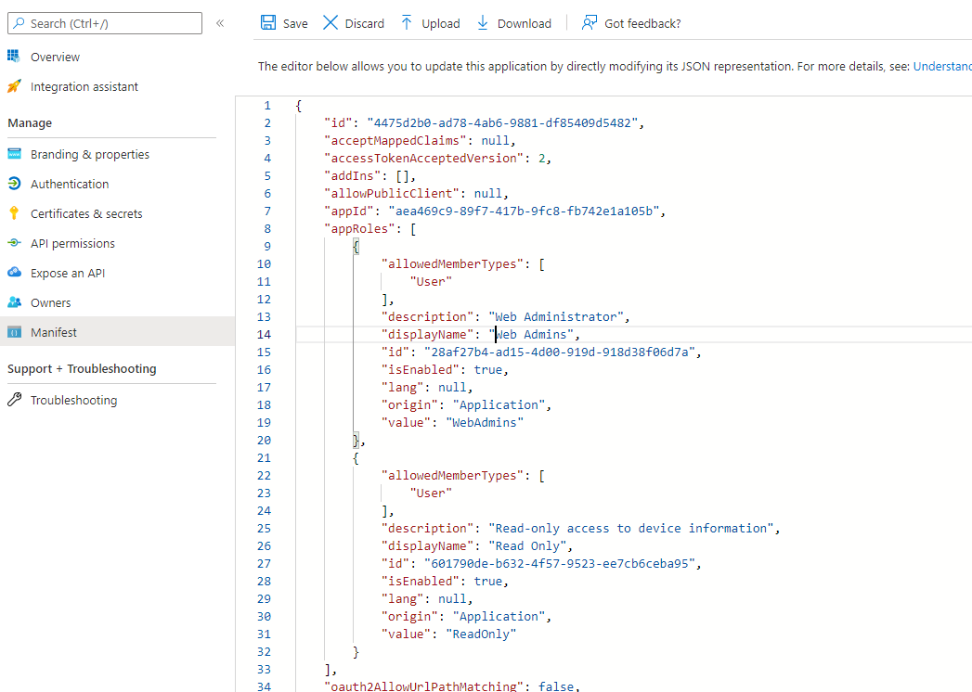This screenshot has height=692, width=972.
Task: Click the Save icon in the toolbar
Action: click(x=268, y=22)
